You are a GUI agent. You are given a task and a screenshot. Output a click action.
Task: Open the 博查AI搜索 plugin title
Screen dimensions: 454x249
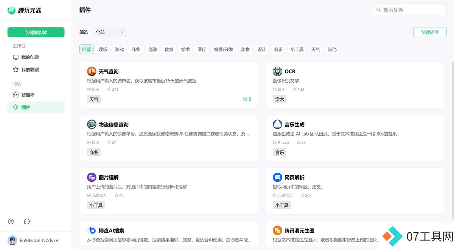click(111, 231)
